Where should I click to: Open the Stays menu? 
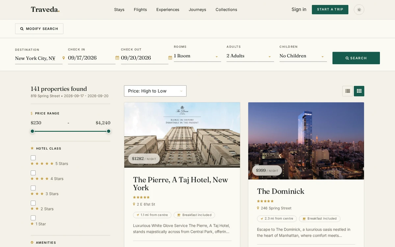pos(119,10)
